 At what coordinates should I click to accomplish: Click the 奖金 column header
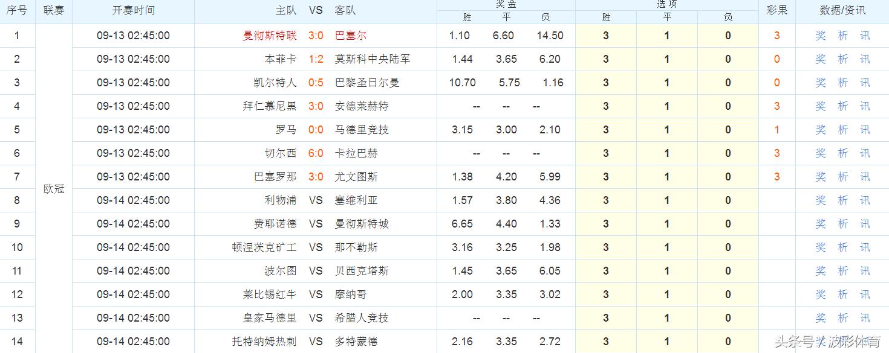(506, 5)
